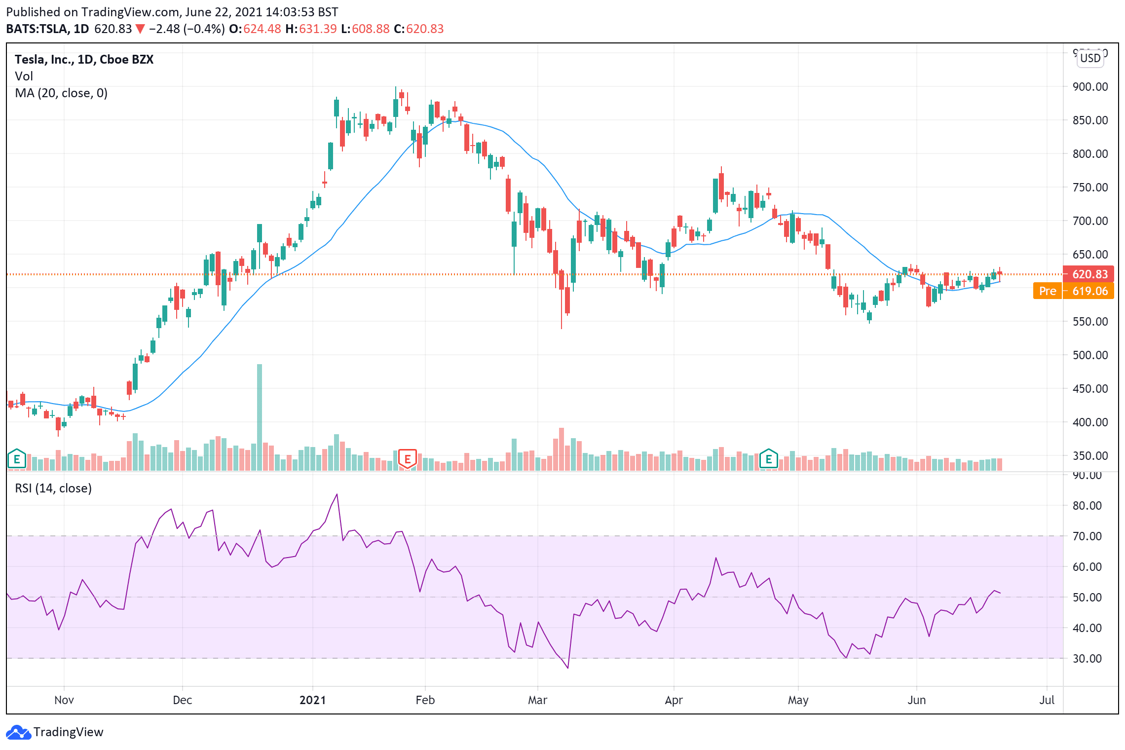This screenshot has height=750, width=1125.
Task: Click the 550.00 price axis label
Action: 1090,322
